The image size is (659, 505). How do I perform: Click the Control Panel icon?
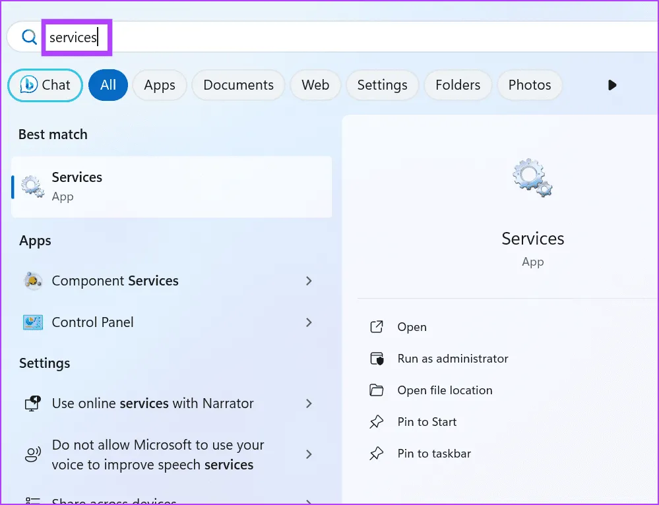tap(32, 322)
